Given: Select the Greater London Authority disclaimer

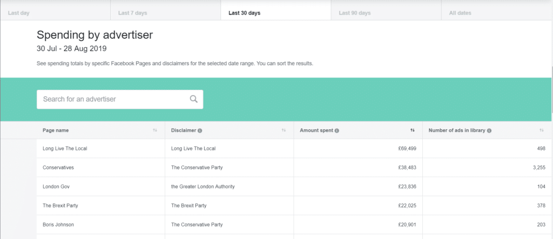Looking at the screenshot, I should tap(203, 187).
